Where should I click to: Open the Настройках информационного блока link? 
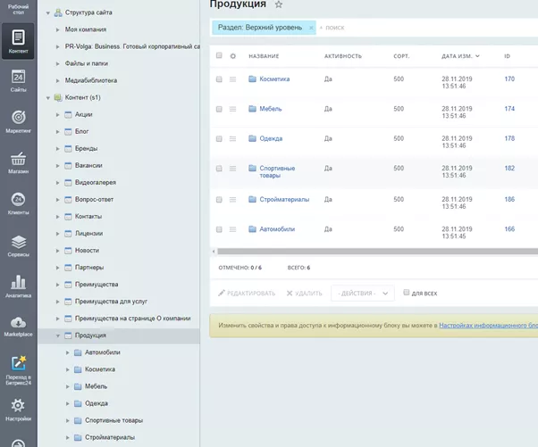[x=488, y=326]
